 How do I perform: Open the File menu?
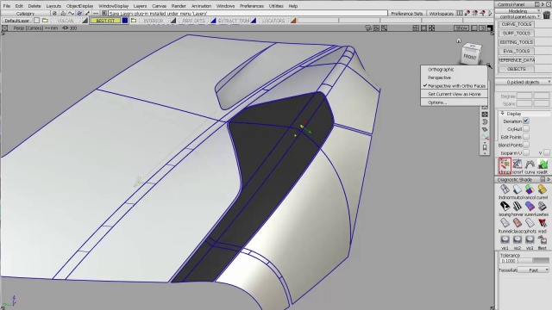[7, 6]
